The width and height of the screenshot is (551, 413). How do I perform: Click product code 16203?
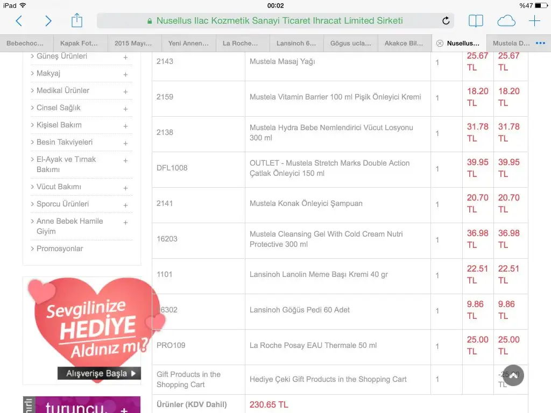tap(167, 239)
